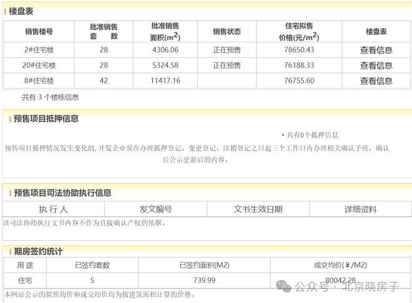Click the 楼盘表 section heading
The height and width of the screenshot is (303, 412).
point(21,11)
